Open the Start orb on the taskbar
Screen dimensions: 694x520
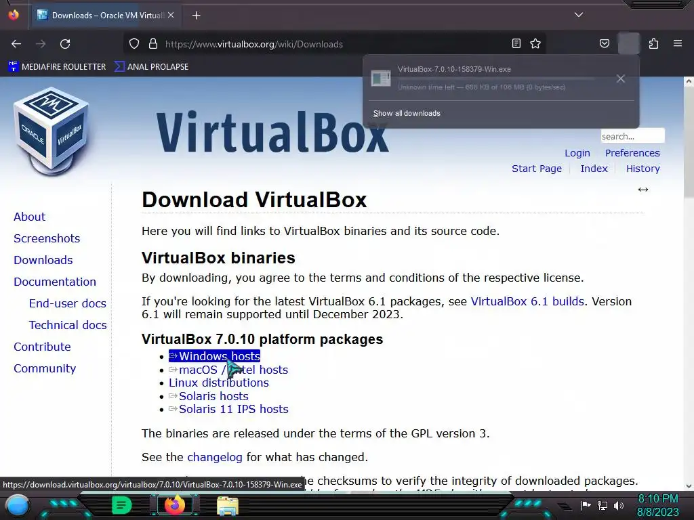tap(18, 505)
